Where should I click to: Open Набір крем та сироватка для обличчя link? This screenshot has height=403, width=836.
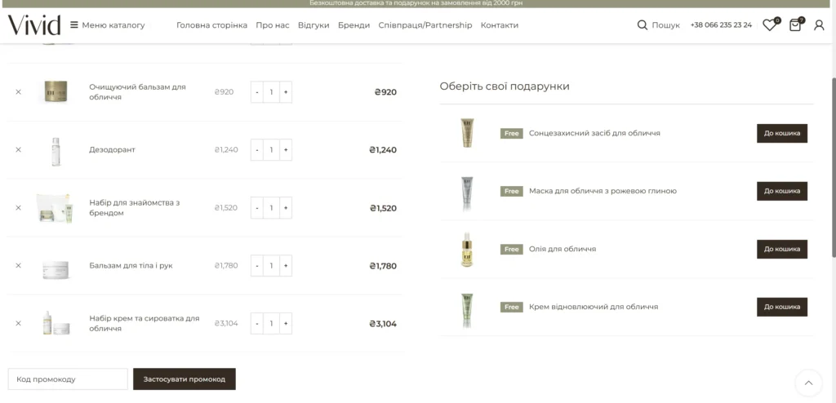pos(144,324)
